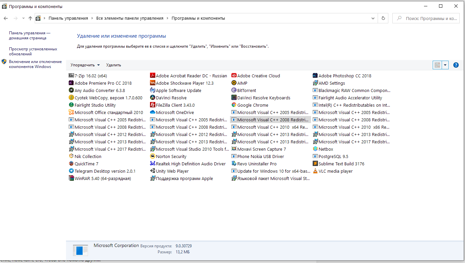This screenshot has width=465, height=263.
Task: Select Fairlight Audio Accelerator Utility entry
Action: coord(347,98)
